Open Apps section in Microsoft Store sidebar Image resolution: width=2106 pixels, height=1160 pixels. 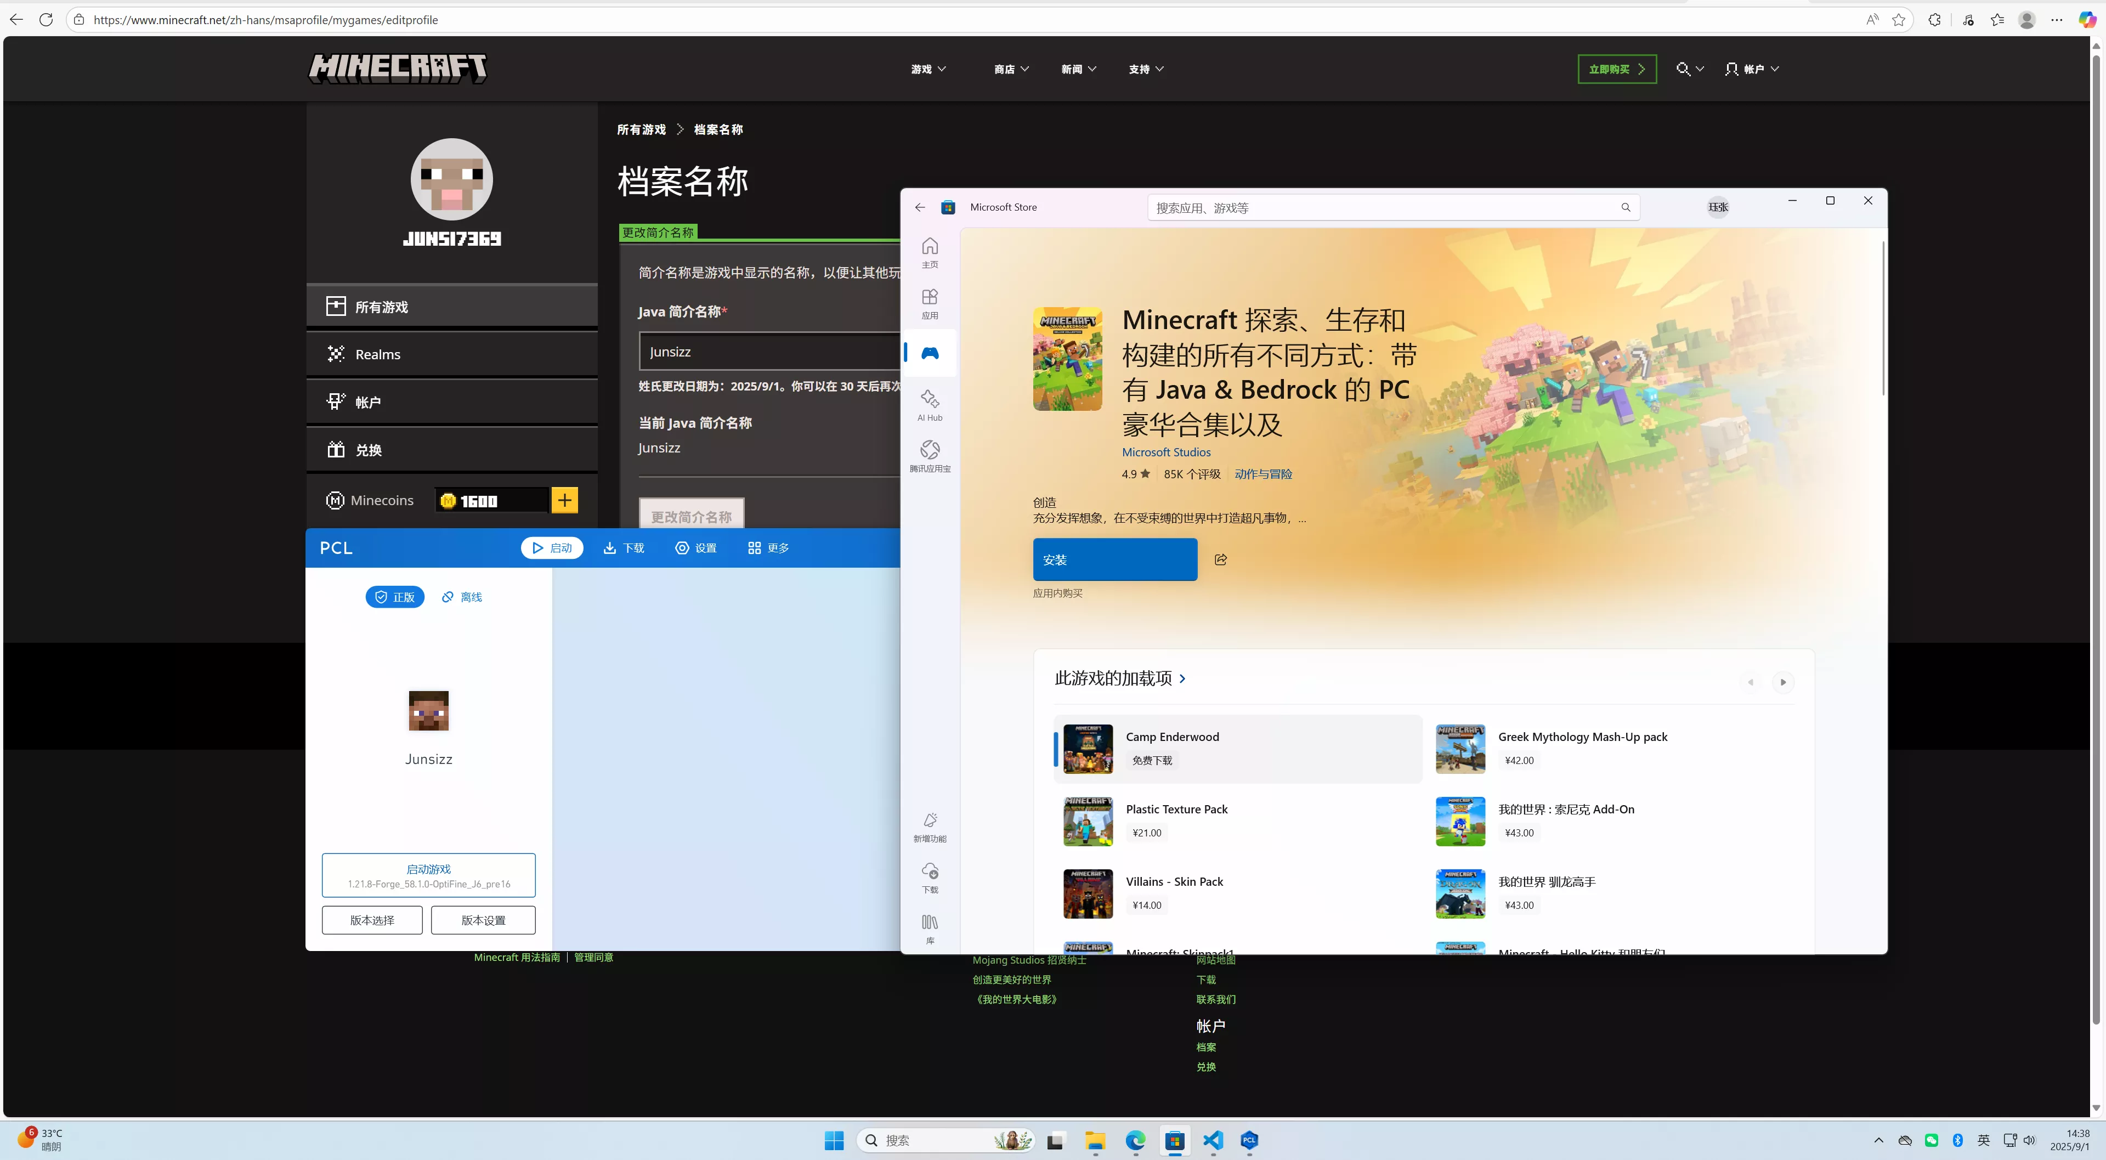pos(930,303)
